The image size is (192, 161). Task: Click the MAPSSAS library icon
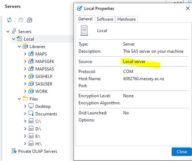[x=31, y=69]
